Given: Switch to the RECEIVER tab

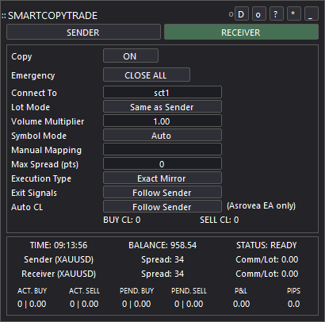Looking at the screenshot, I should [x=241, y=33].
